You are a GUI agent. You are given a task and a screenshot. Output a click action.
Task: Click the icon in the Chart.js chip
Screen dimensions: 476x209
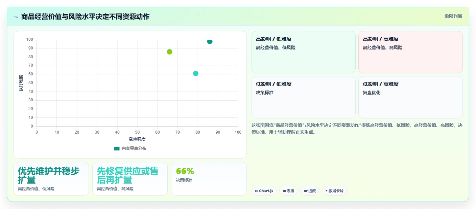(257, 191)
